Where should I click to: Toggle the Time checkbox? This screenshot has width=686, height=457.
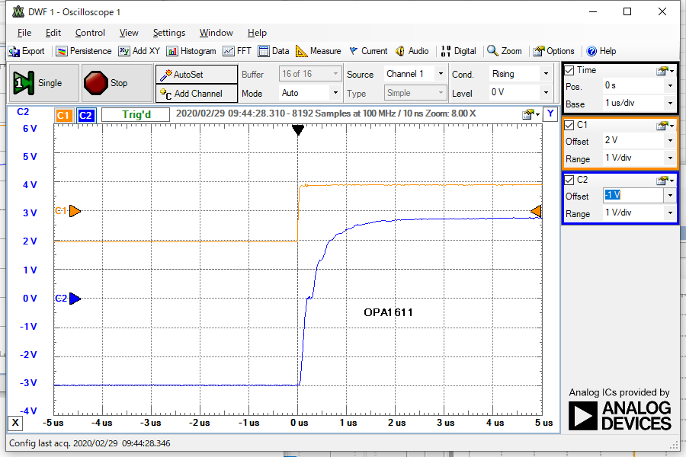[x=569, y=70]
